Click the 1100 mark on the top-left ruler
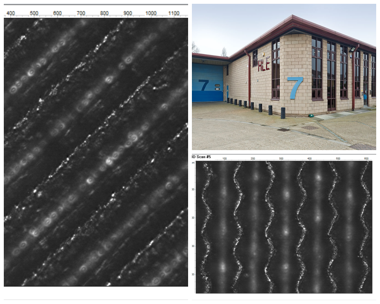 (x=174, y=13)
